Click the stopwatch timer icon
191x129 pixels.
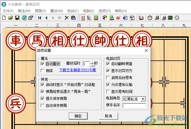[x=150, y=18]
